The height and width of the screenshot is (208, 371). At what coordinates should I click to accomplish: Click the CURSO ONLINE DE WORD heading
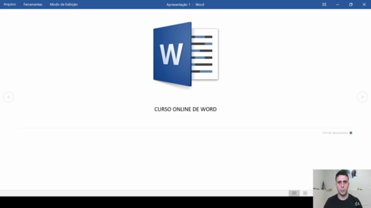[185, 109]
